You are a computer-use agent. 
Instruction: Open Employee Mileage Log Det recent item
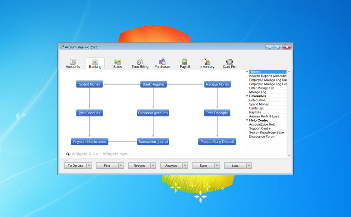coord(268,84)
